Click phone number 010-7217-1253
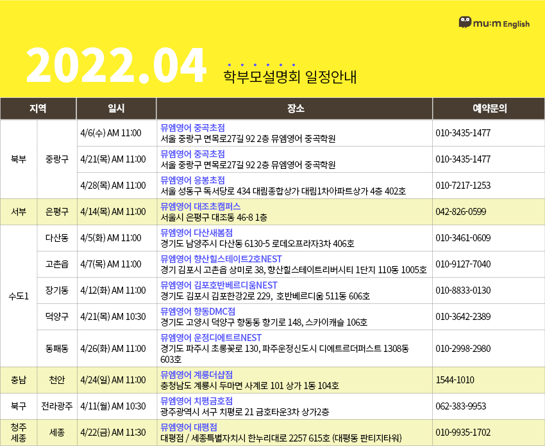Viewport: 545px width, 446px height. [x=463, y=185]
